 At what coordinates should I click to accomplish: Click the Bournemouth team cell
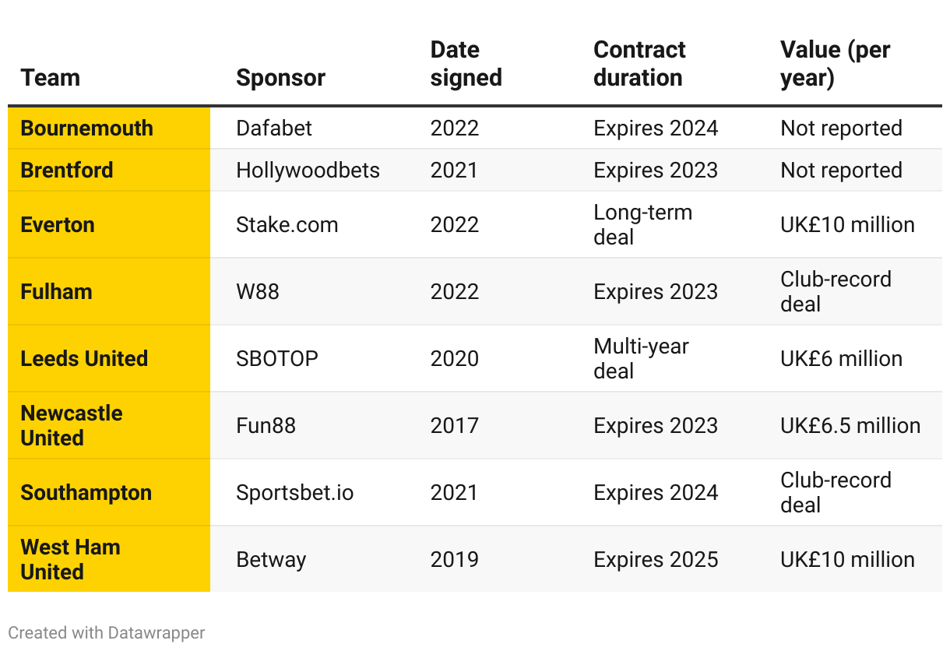coord(87,128)
